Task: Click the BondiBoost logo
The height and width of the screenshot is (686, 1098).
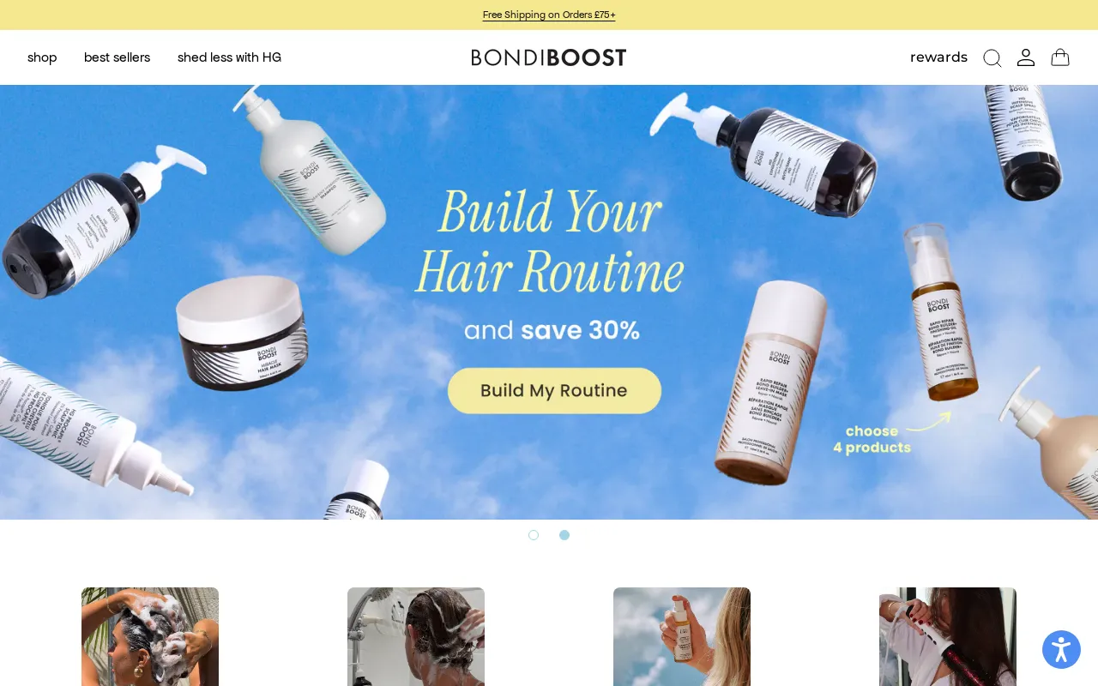Action: [549, 57]
